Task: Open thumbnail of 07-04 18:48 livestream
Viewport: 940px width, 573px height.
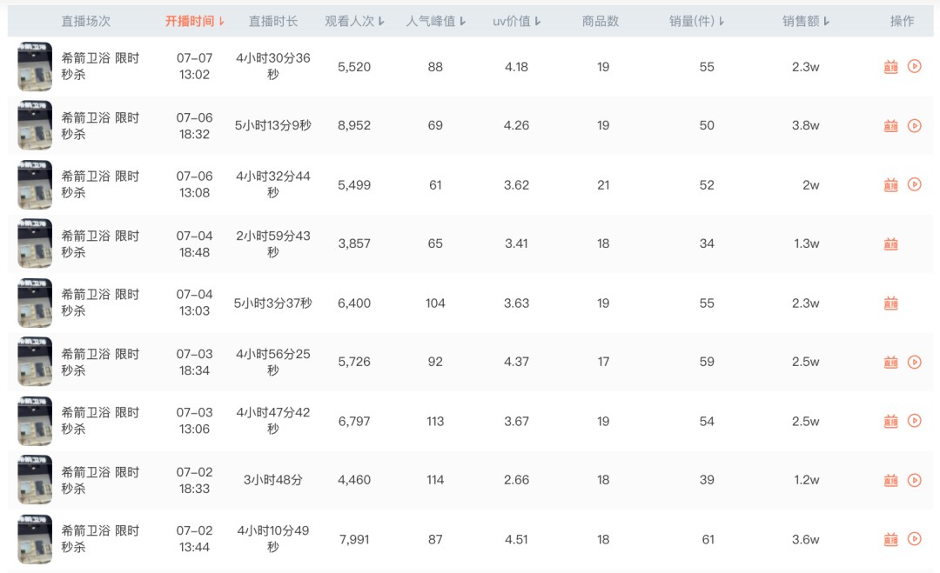Action: (35, 243)
